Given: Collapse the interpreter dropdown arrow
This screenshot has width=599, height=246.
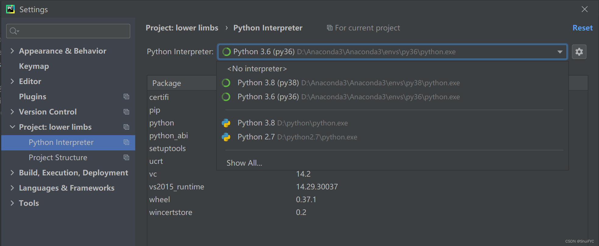Looking at the screenshot, I should pos(560,52).
